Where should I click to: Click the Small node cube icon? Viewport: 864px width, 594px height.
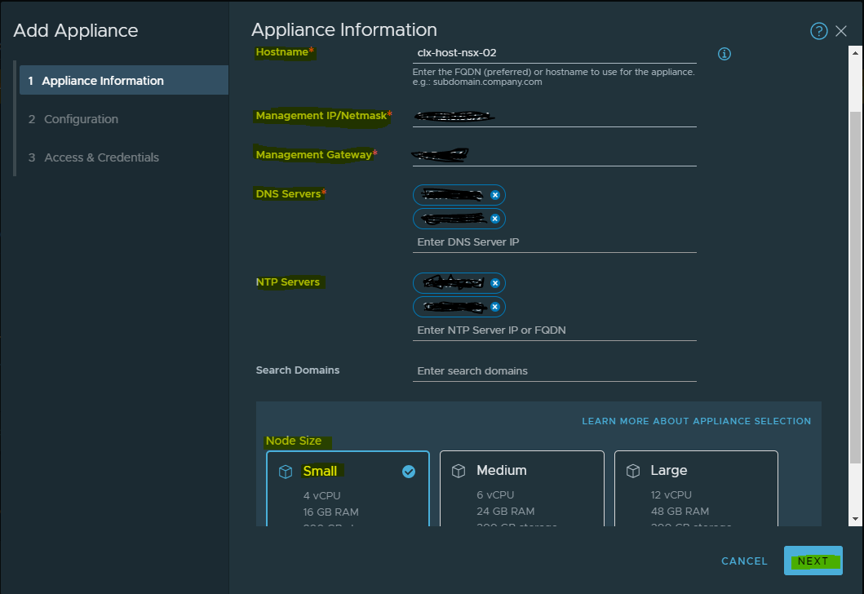tap(286, 472)
